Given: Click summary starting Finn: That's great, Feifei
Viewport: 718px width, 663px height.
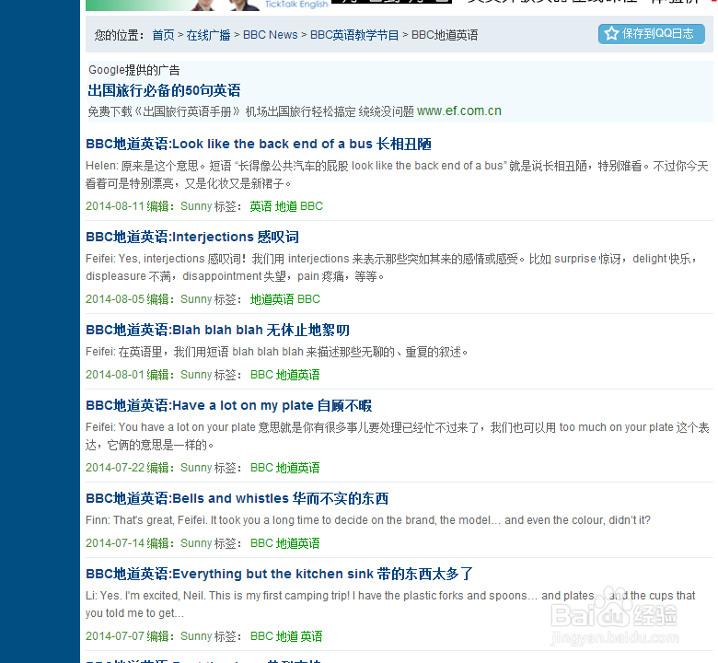Looking at the screenshot, I should pyautogui.click(x=368, y=520).
